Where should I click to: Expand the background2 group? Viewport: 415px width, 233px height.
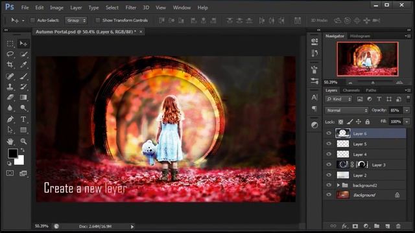click(x=338, y=185)
